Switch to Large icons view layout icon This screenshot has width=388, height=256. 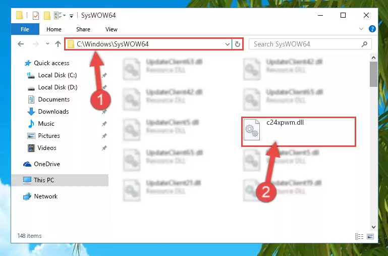click(370, 236)
